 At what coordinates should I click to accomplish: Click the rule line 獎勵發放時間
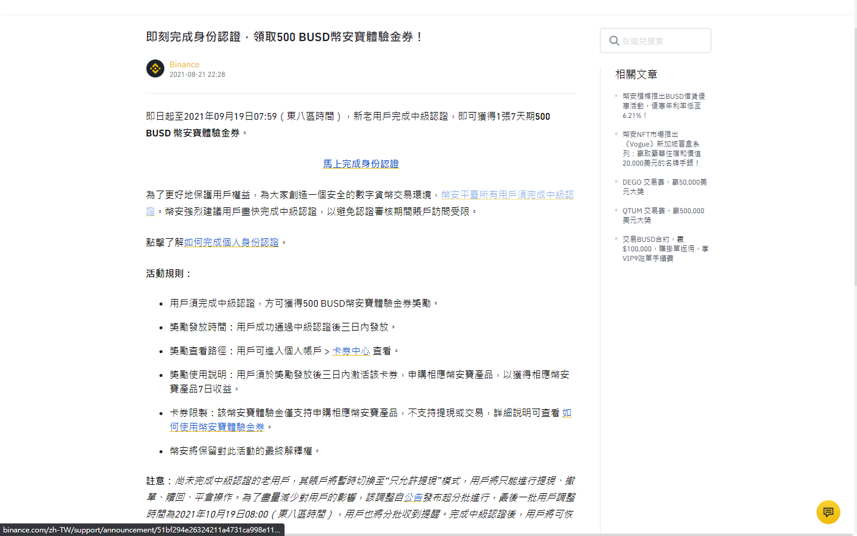coord(283,327)
